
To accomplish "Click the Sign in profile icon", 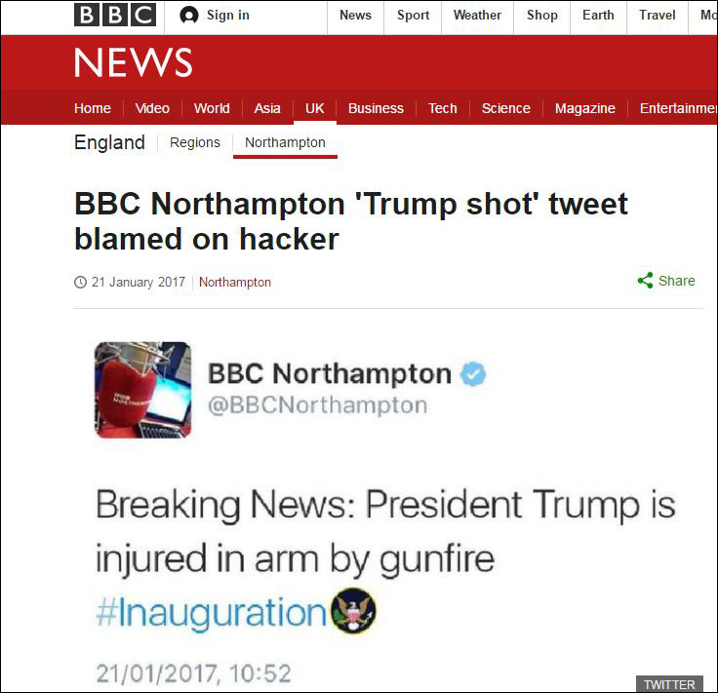I will point(188,16).
